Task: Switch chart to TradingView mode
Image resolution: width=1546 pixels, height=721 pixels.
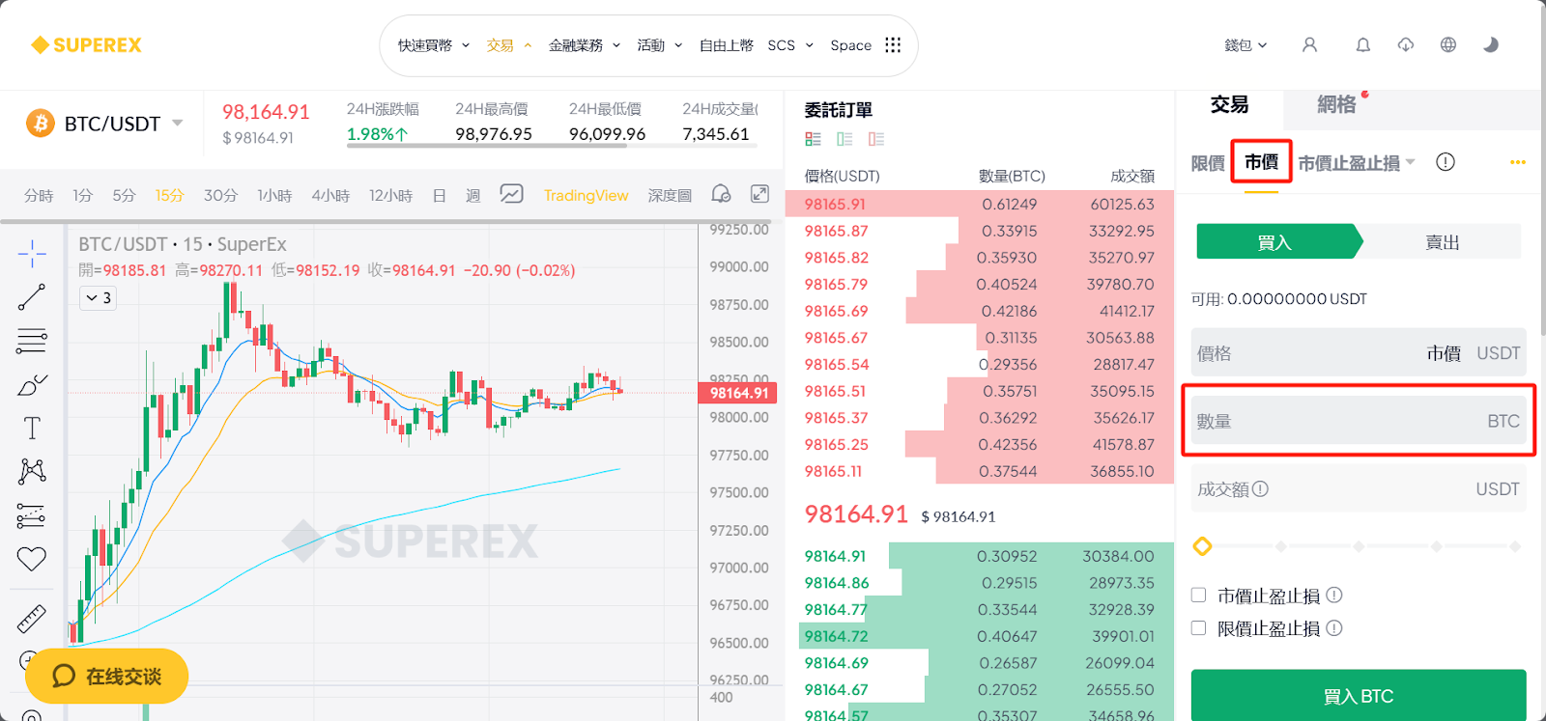Action: (586, 195)
